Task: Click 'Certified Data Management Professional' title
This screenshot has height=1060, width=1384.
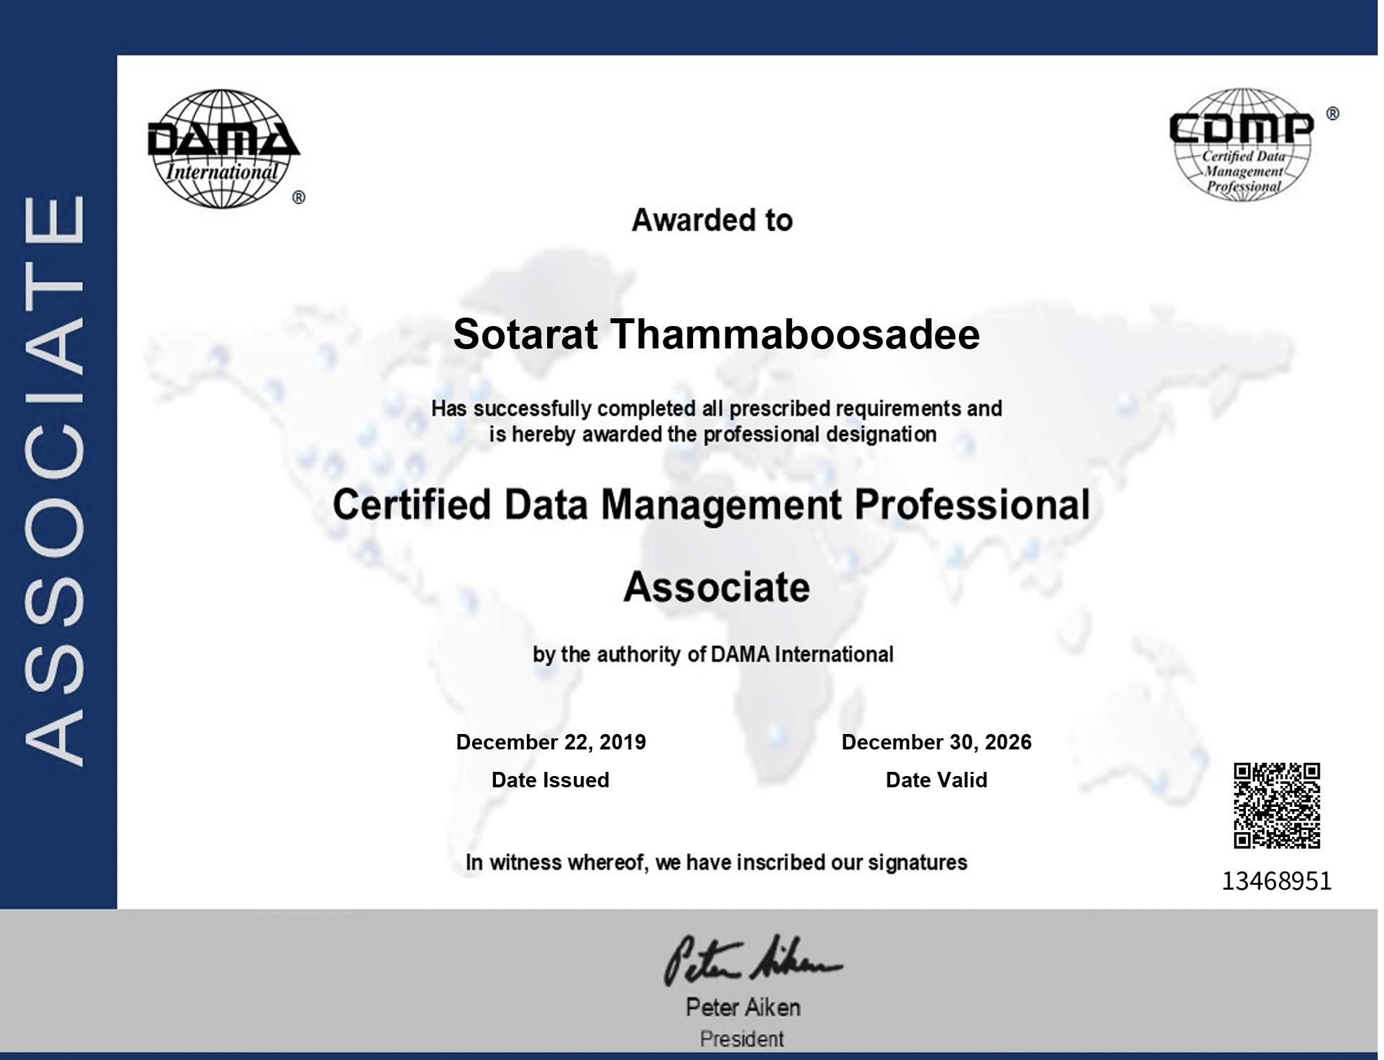Action: pos(711,505)
